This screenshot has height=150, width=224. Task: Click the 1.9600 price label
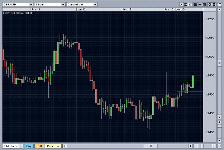(x=210, y=57)
